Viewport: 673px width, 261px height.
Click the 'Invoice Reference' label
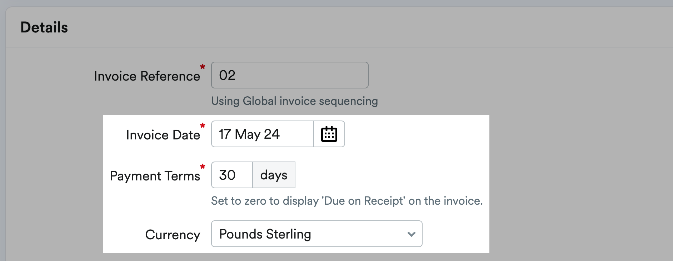pyautogui.click(x=147, y=76)
